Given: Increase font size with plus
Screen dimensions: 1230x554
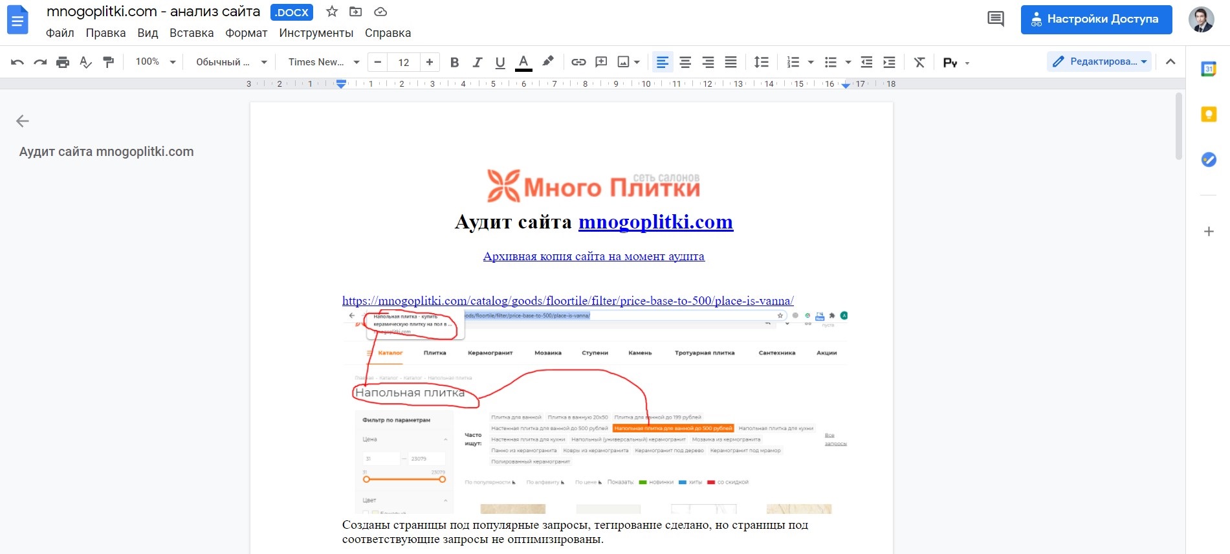Looking at the screenshot, I should tap(430, 62).
